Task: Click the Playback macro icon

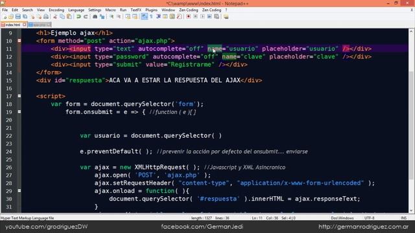Action: coord(202,17)
